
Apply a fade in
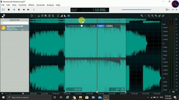pyautogui.click(x=62, y=16)
